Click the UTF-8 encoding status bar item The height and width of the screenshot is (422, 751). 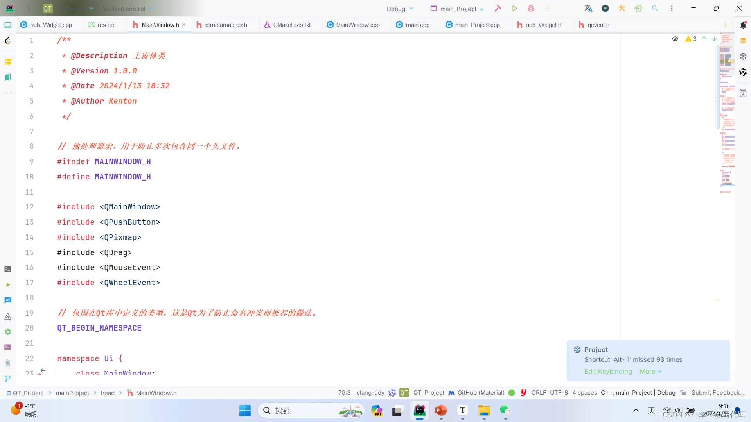(559, 393)
